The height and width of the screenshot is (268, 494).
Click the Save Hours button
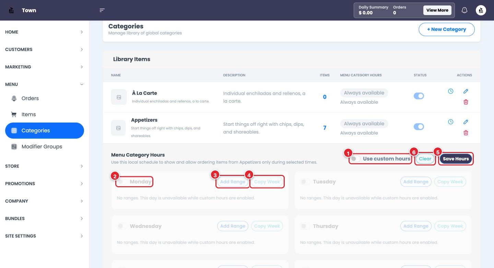(456, 159)
